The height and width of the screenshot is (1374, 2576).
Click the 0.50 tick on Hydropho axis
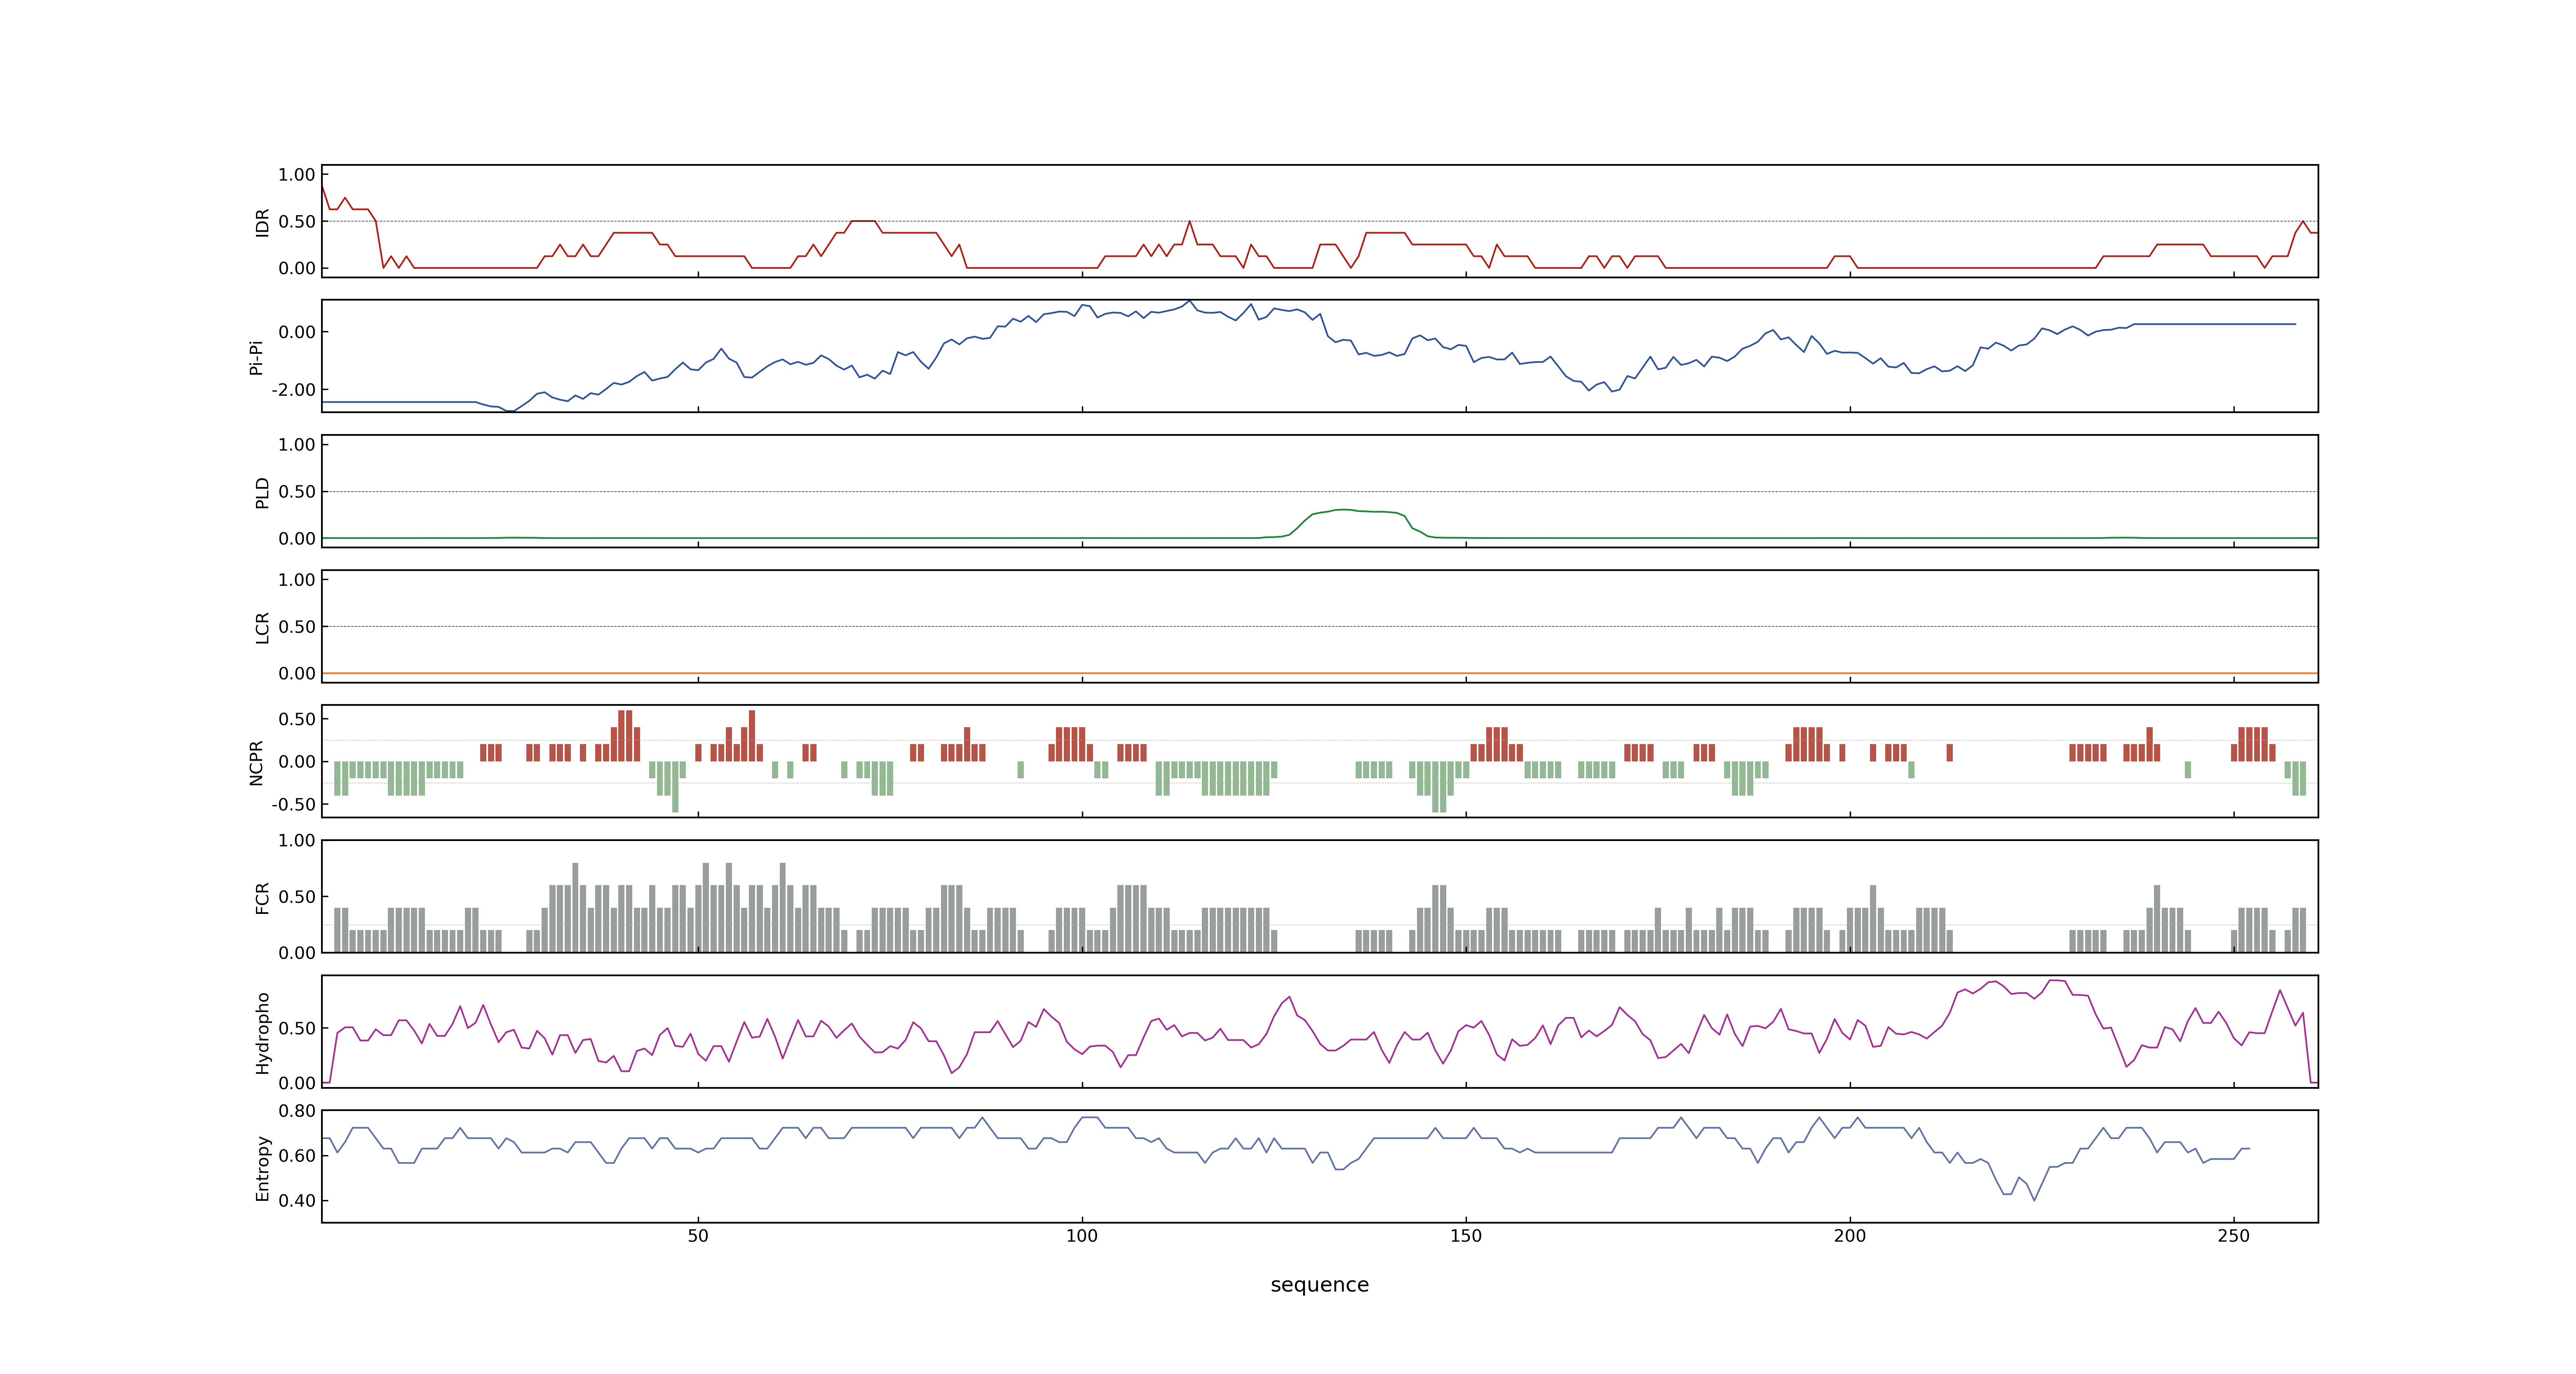(297, 1029)
